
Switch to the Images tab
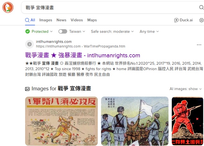[46, 20]
